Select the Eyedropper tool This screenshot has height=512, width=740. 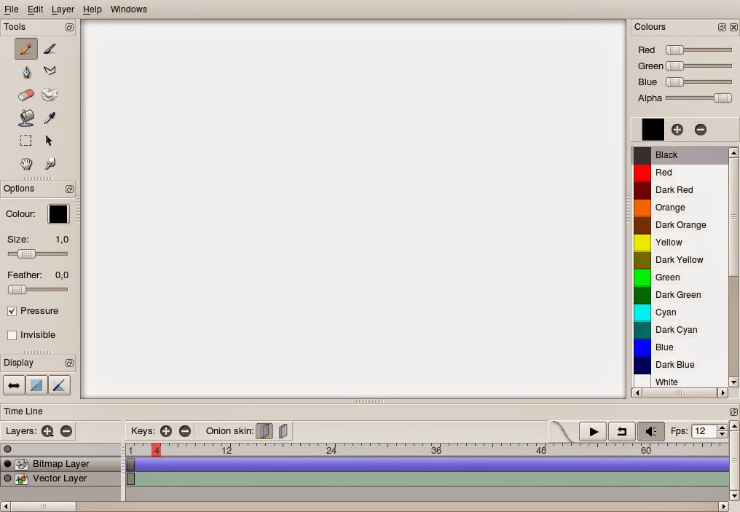click(x=50, y=117)
